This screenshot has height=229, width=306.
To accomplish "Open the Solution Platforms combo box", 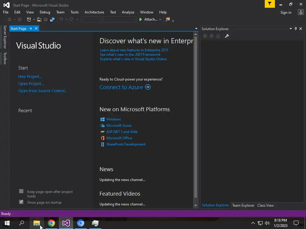I will click(120, 19).
